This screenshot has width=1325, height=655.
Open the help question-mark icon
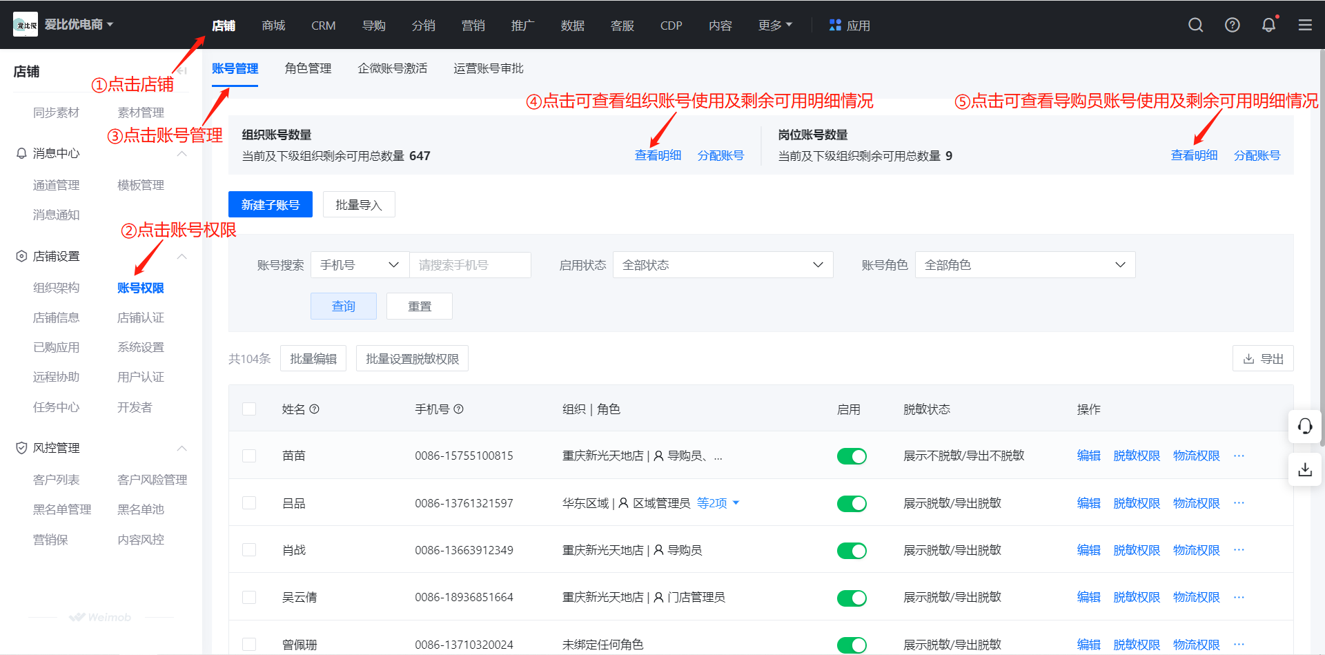1233,26
